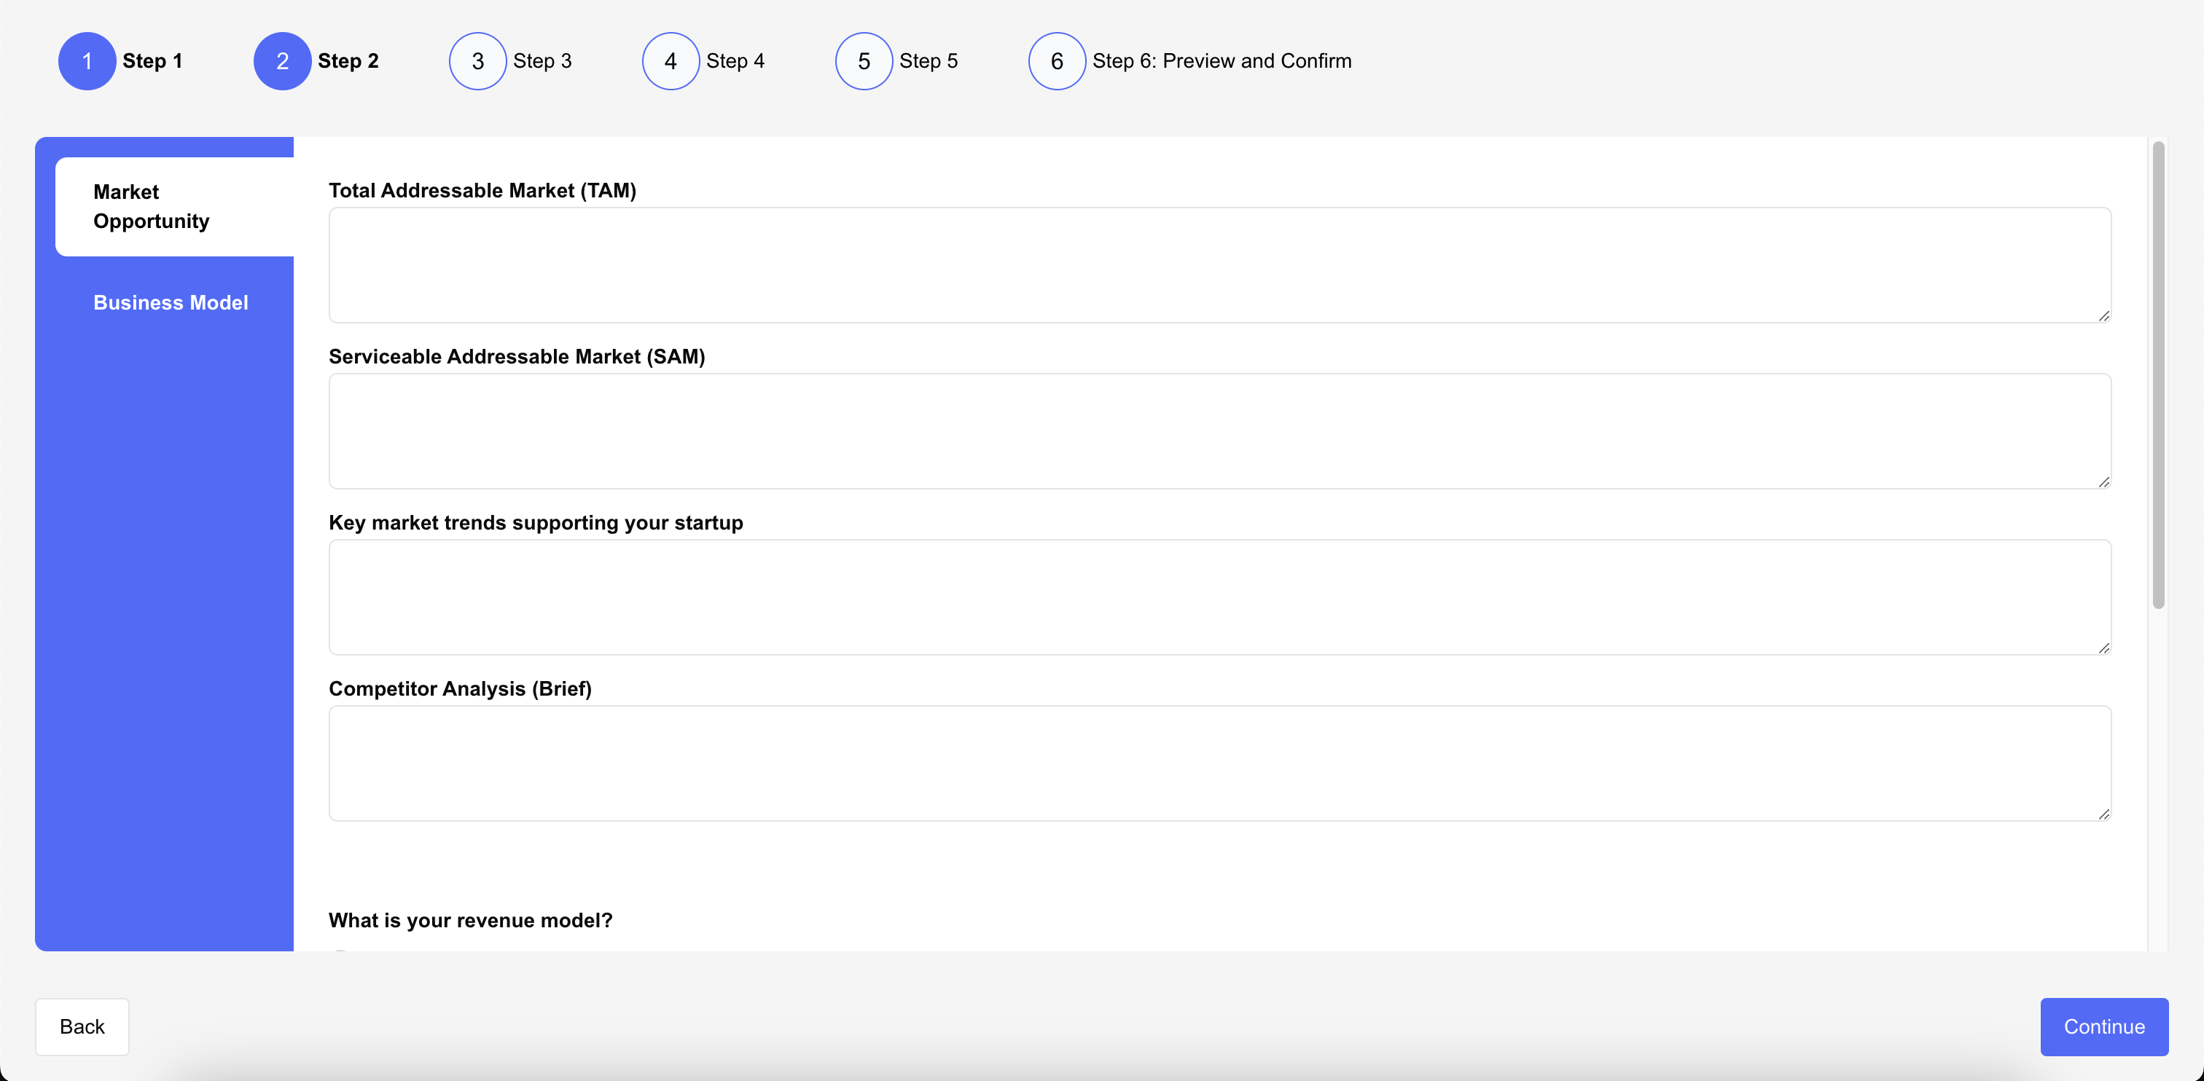The image size is (2204, 1081).
Task: Click into Competitor Analysis text area
Action: click(1219, 762)
